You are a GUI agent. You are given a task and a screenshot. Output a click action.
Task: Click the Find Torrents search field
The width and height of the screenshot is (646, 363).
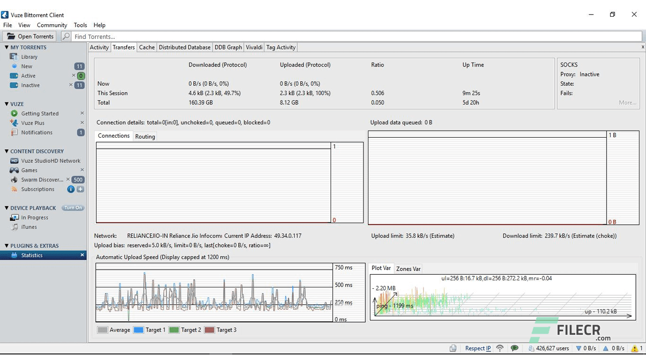tap(151, 36)
